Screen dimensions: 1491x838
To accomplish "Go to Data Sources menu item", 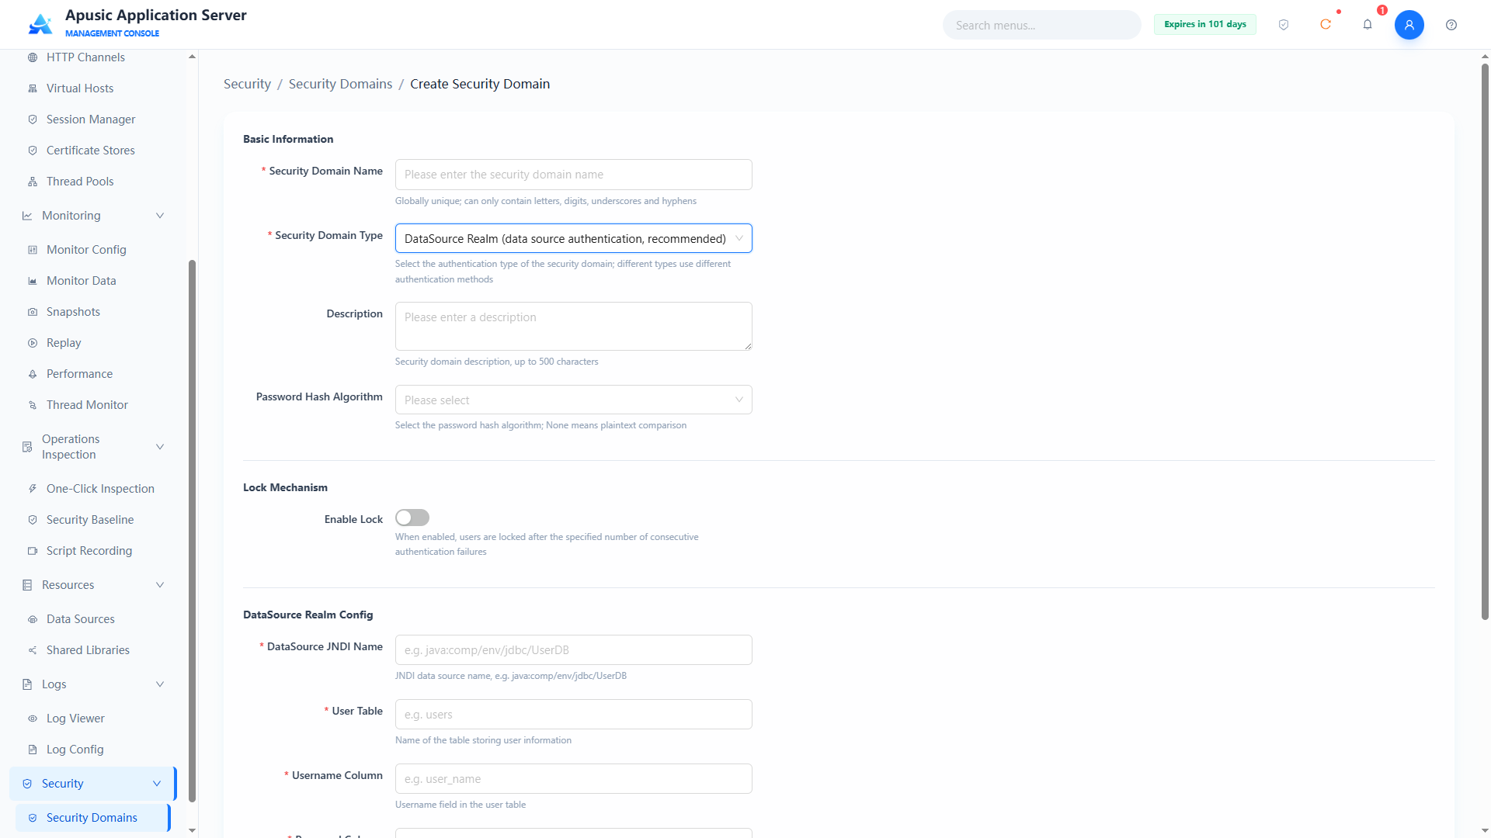I will (x=81, y=619).
